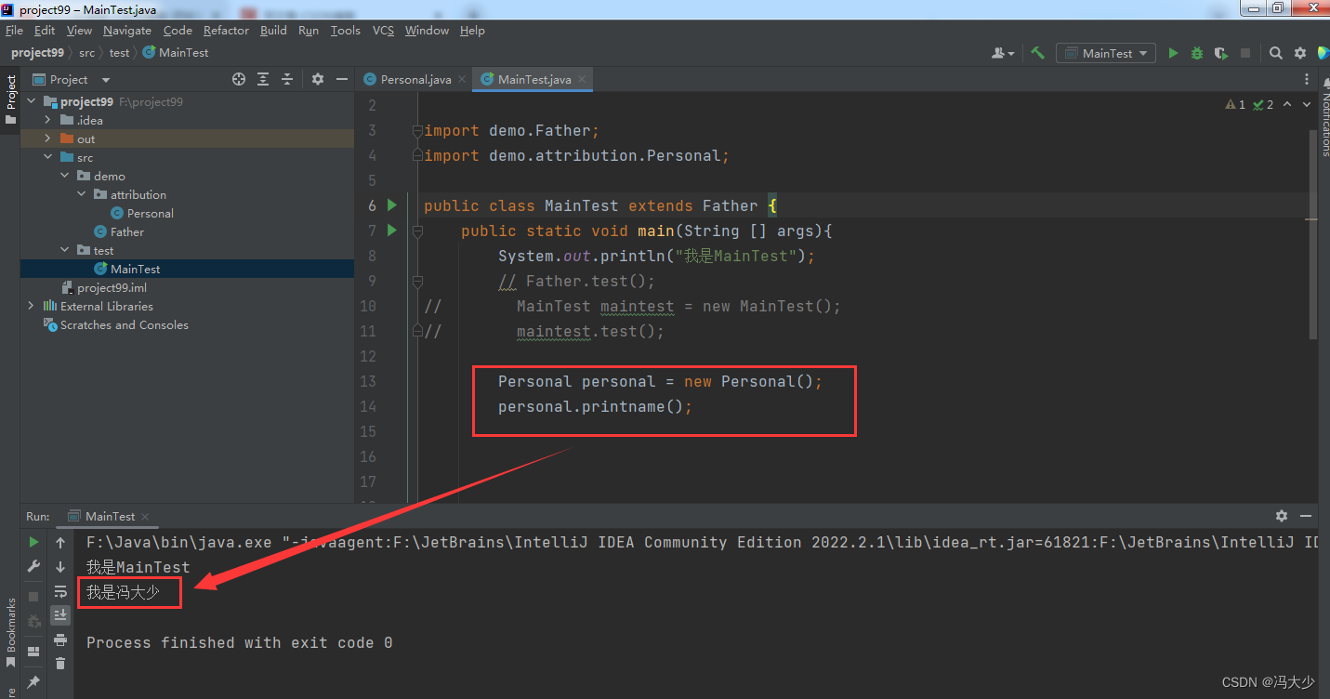Collapse the project99 root node
Viewport: 1330px width, 699px height.
(x=31, y=101)
